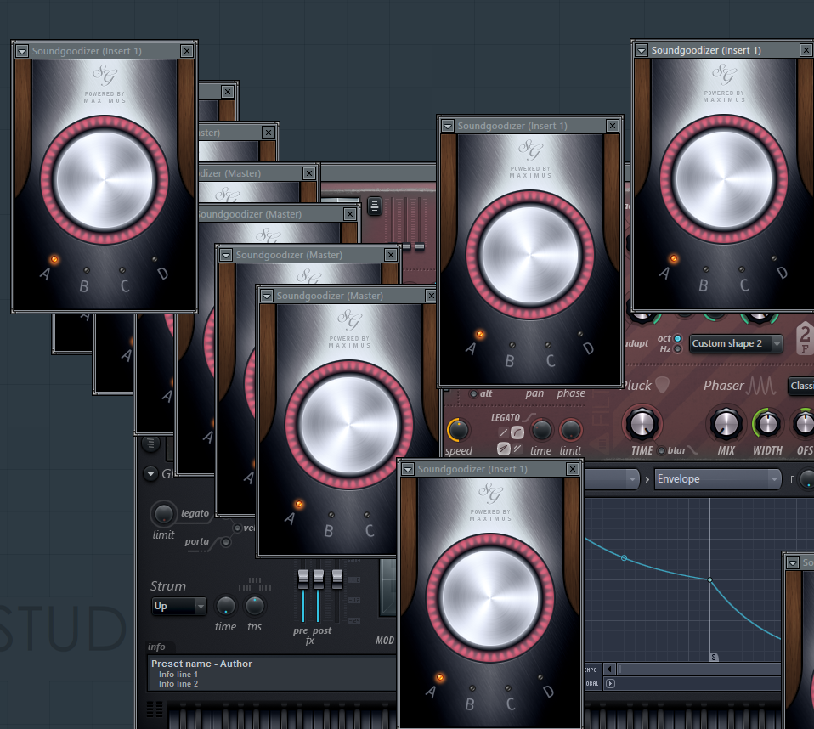The image size is (814, 729).
Task: Toggle the alt switch
Action: click(473, 394)
